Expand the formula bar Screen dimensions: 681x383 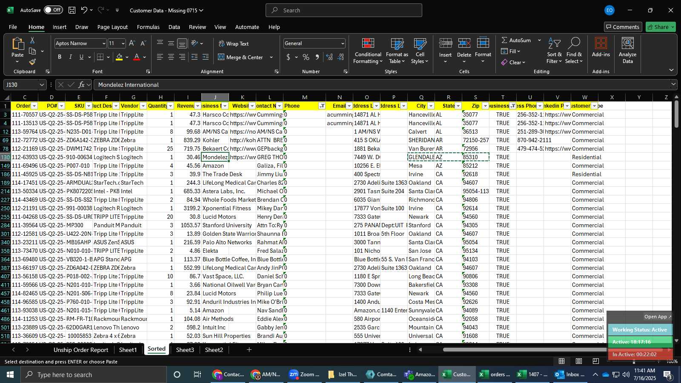[673, 84]
